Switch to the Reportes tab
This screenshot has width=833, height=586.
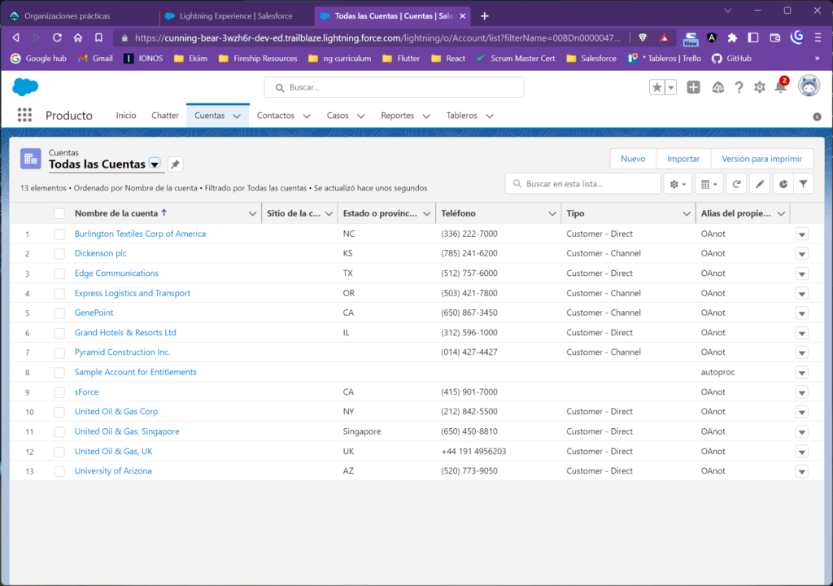coord(397,116)
